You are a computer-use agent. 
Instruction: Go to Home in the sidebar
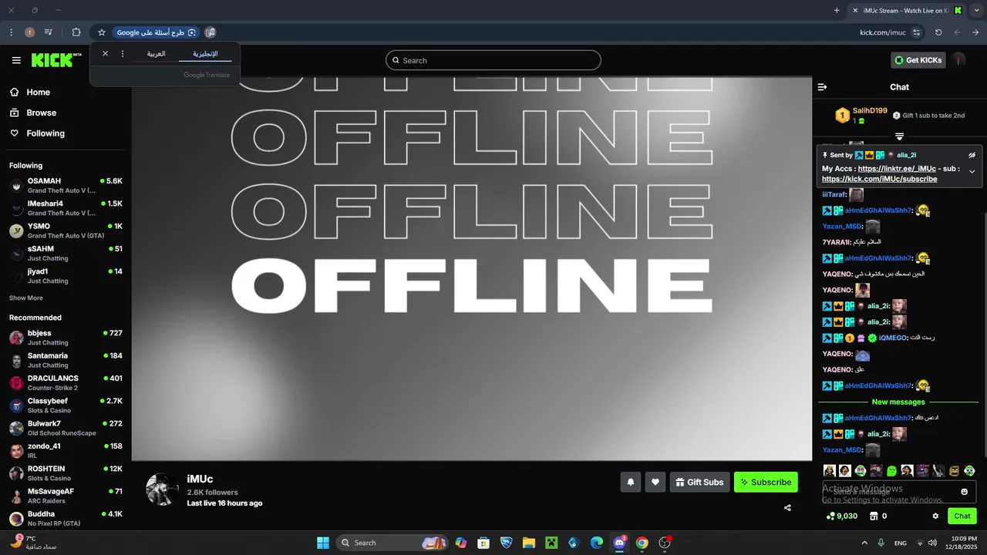point(31,92)
